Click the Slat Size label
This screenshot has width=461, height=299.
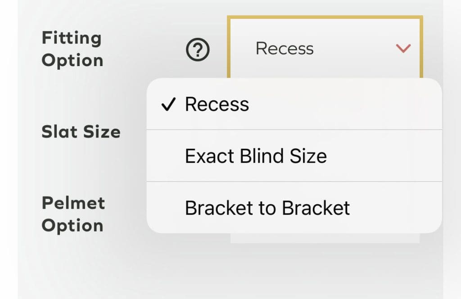(x=81, y=132)
